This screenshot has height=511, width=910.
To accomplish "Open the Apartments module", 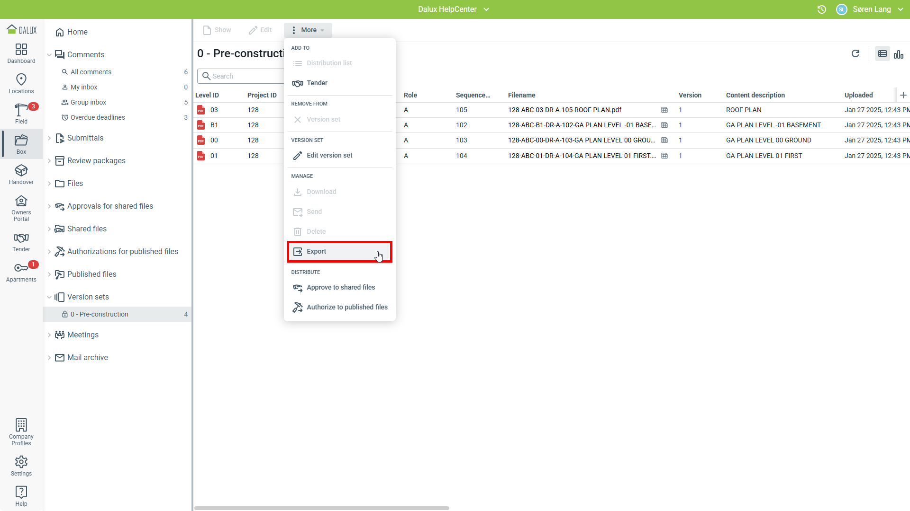I will pyautogui.click(x=21, y=272).
